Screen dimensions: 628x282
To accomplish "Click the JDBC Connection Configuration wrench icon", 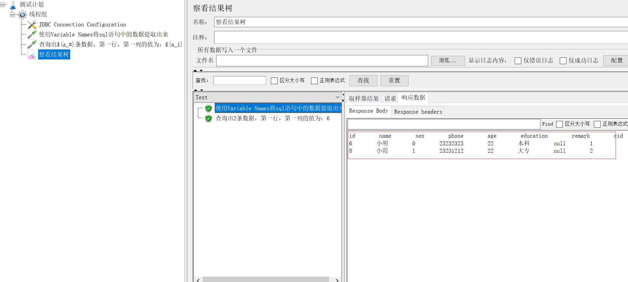I will pyautogui.click(x=32, y=24).
